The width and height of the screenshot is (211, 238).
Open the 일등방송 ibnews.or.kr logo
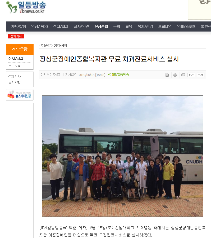pyautogui.click(x=26, y=7)
